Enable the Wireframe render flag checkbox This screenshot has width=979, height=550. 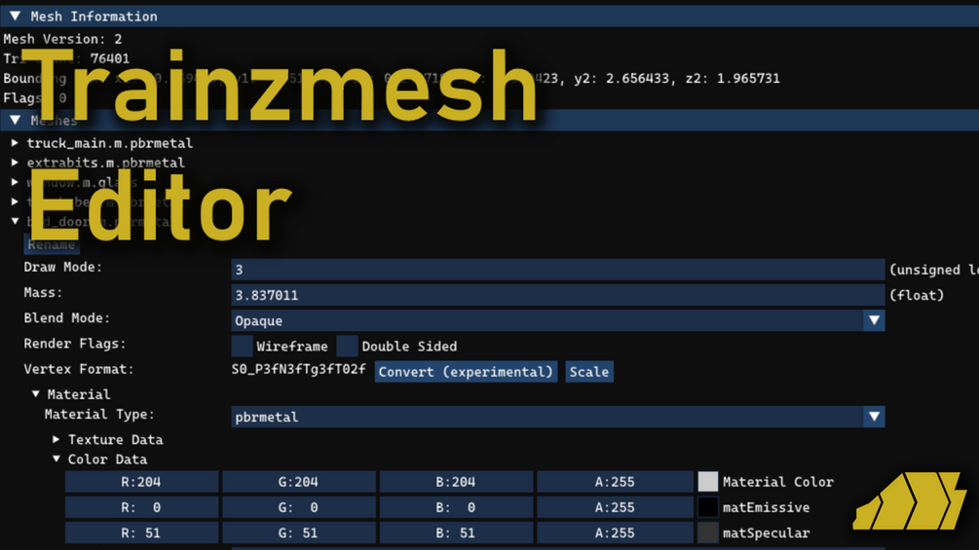point(242,347)
